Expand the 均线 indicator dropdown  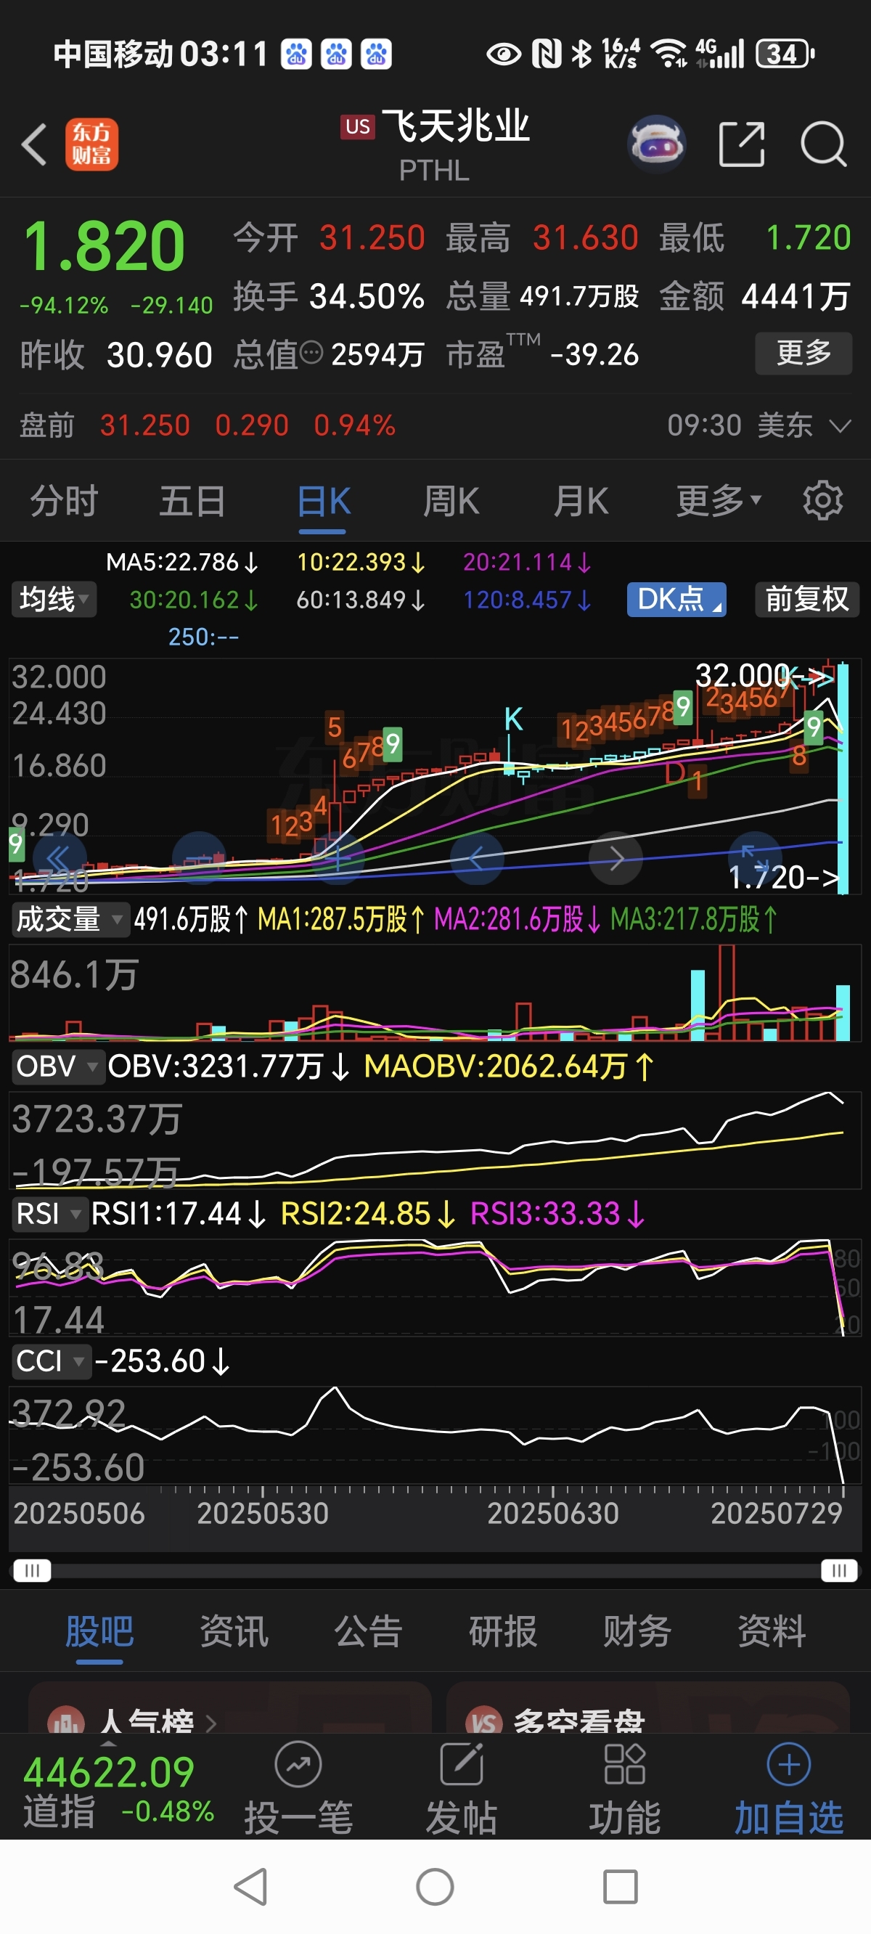point(54,599)
